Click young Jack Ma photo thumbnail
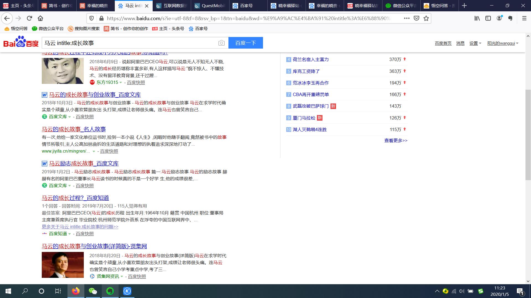The image size is (531, 298). click(x=63, y=71)
